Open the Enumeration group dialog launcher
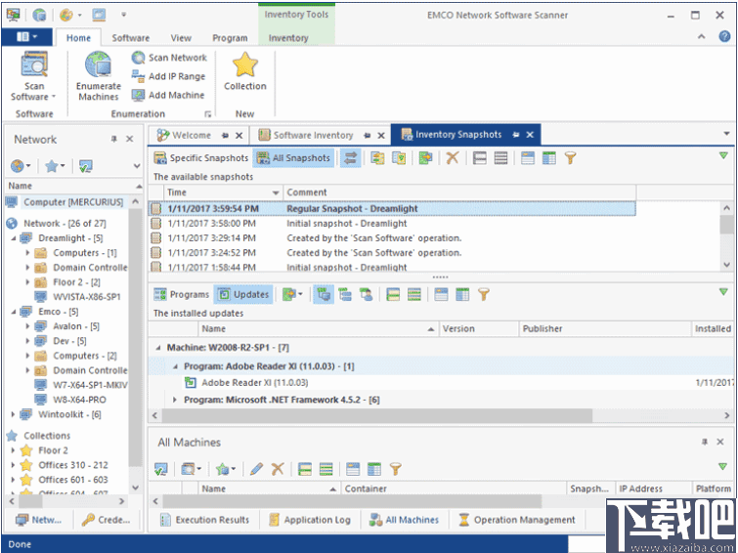Screen dimensions: 738x553 tap(207, 114)
